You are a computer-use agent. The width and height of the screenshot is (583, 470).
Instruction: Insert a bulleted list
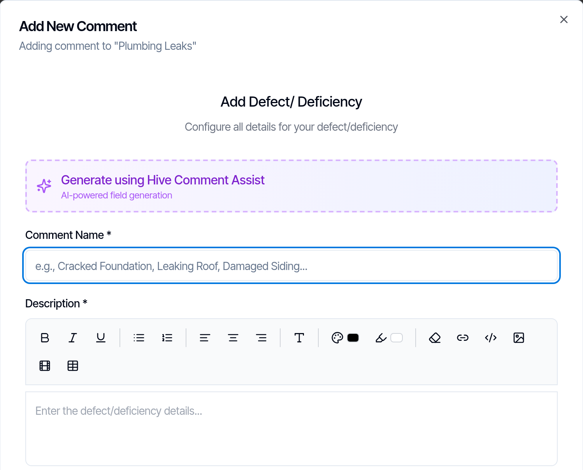(139, 338)
